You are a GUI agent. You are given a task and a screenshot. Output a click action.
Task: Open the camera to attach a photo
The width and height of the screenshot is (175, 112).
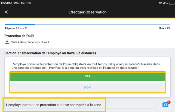tap(165, 105)
